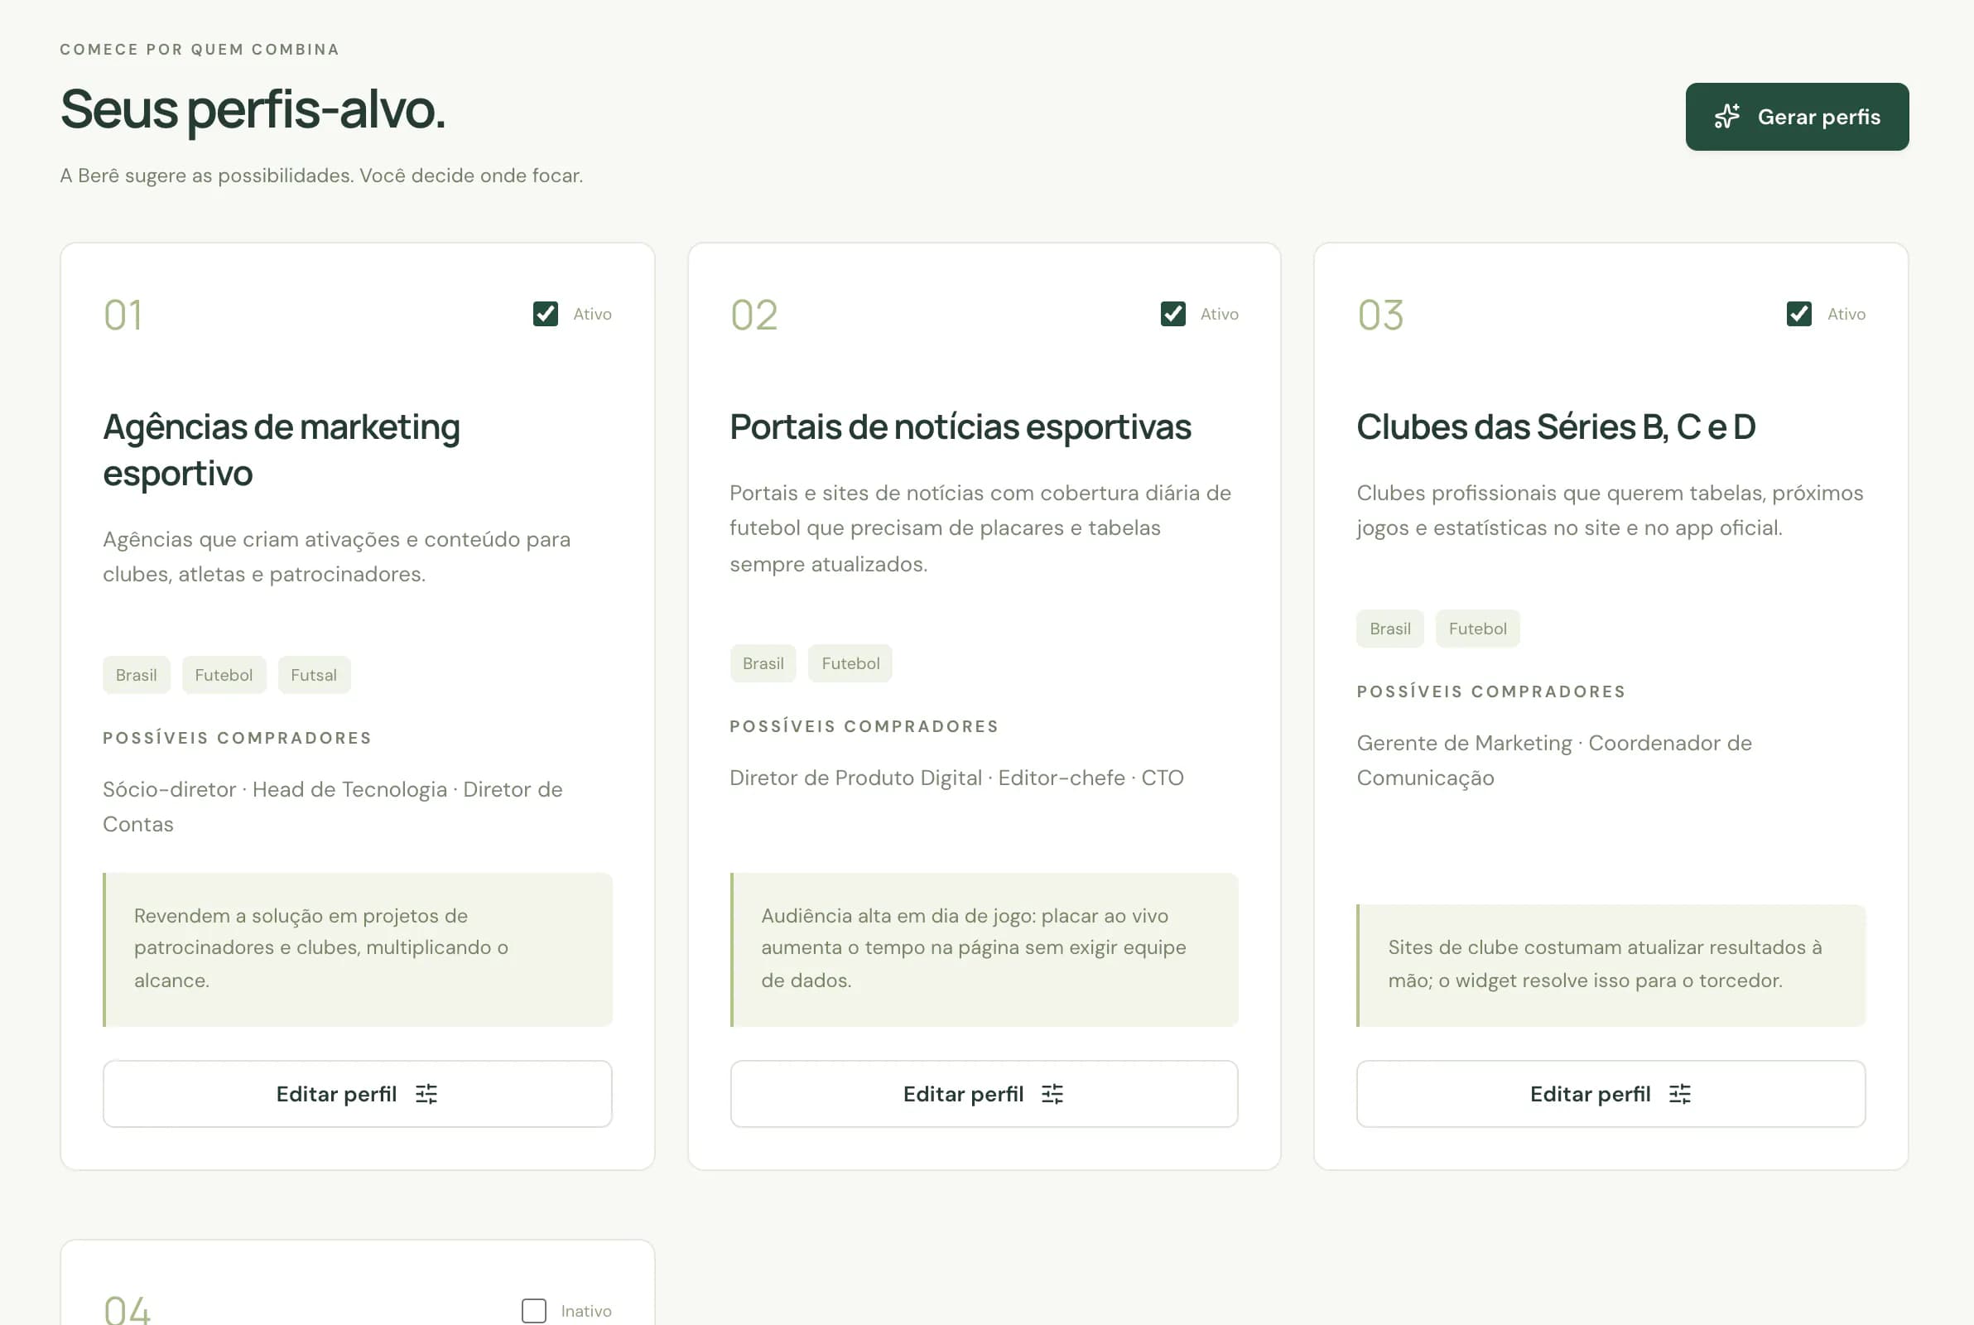This screenshot has width=1974, height=1325.
Task: Click the card number 04
Action: point(127,1310)
